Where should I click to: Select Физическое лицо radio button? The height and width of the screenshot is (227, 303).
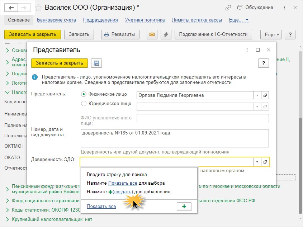84,94
